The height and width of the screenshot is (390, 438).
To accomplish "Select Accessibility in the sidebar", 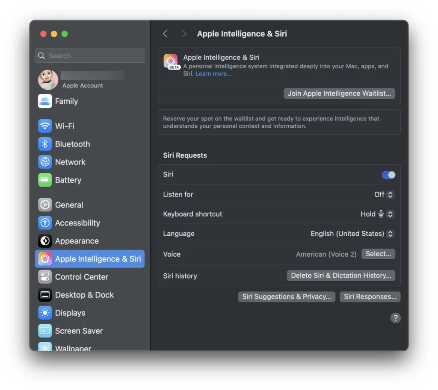I will point(90,223).
